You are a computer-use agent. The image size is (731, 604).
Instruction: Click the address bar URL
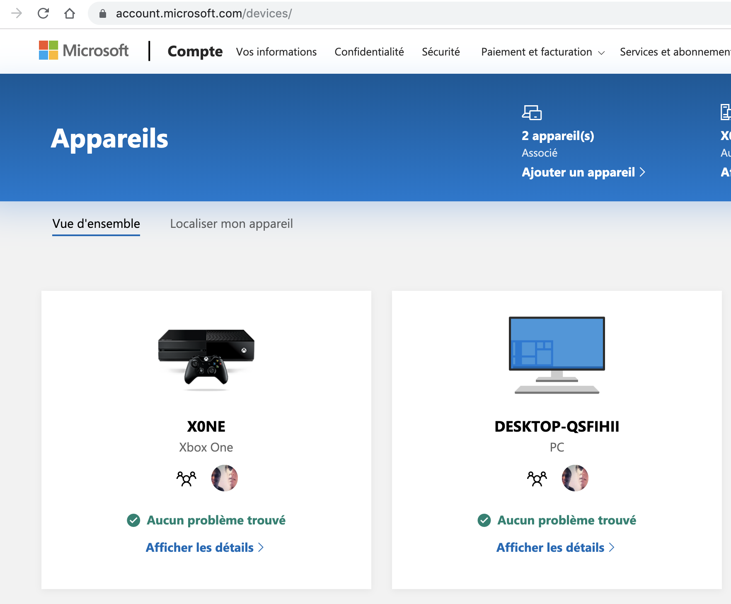point(204,14)
